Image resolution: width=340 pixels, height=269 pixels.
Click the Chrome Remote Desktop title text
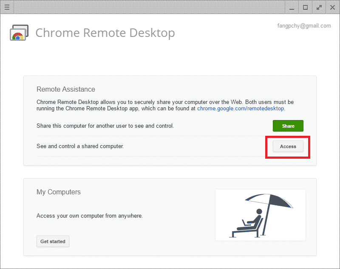pos(105,33)
